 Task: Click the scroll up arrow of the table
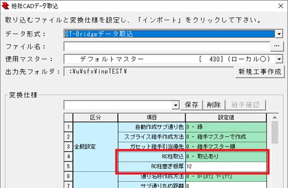(x=275, y=118)
